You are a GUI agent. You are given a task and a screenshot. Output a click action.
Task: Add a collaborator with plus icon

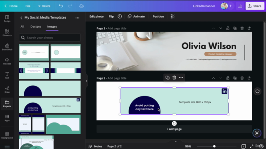click(231, 6)
